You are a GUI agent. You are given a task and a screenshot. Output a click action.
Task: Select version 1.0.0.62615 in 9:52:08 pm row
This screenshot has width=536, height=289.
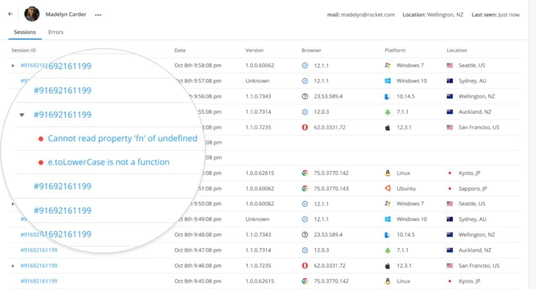tap(260, 173)
